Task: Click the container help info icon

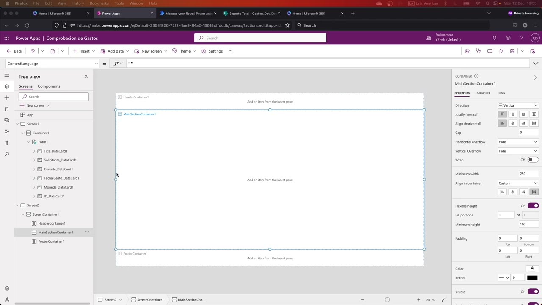Action: 476,76
